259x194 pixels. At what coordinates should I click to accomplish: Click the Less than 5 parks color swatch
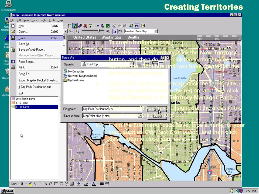click(x=13, y=99)
